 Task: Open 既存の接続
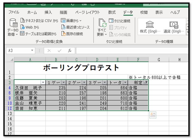[72, 34]
